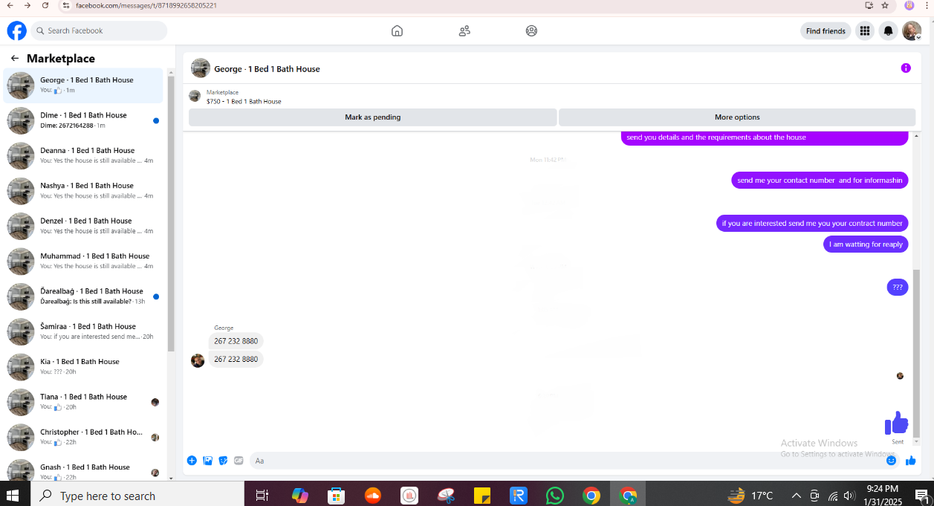This screenshot has width=934, height=506.
Task: Click the first "267 232 8880" message
Action: tap(236, 341)
